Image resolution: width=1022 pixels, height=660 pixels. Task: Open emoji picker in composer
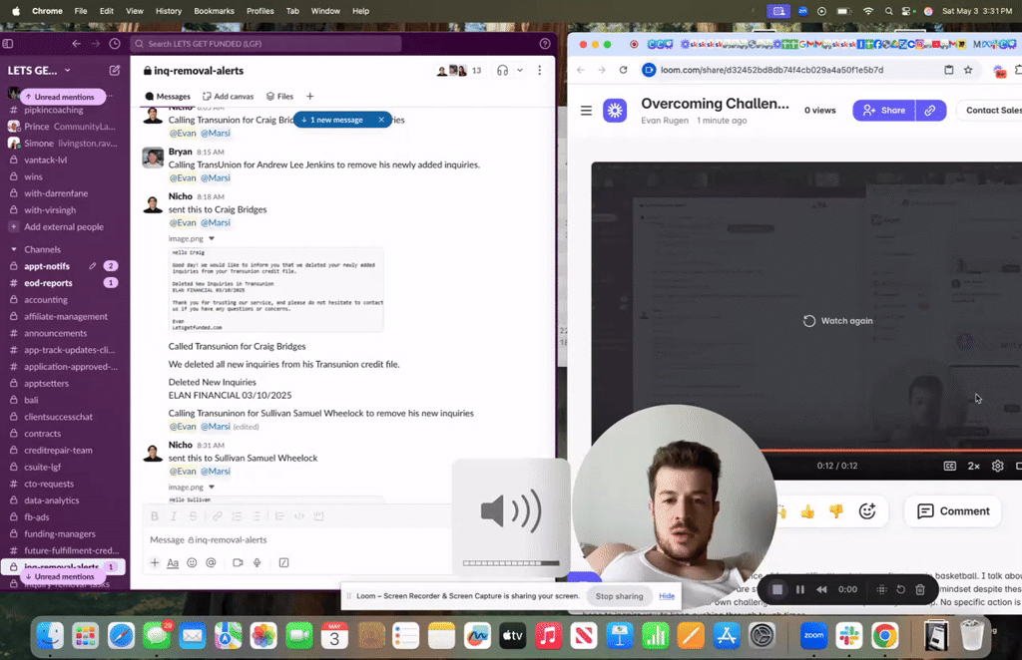point(192,563)
